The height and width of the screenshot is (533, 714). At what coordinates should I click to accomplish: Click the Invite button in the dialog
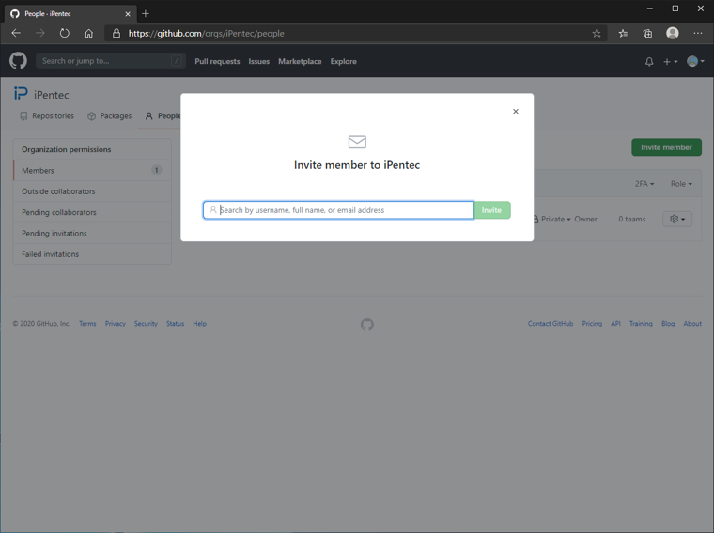pos(491,210)
